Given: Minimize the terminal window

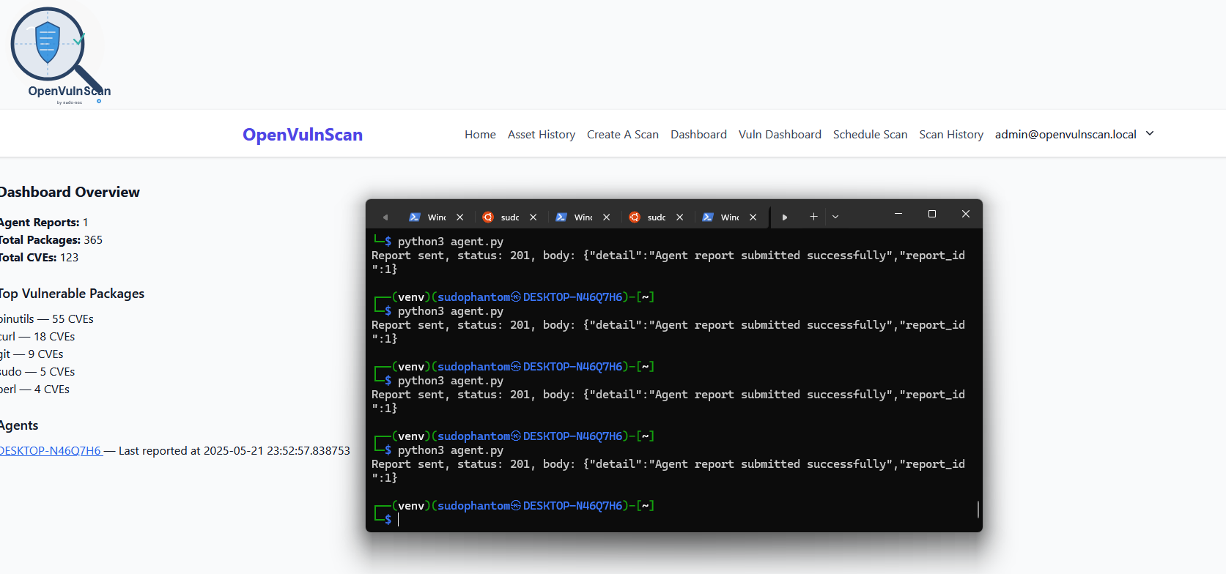Looking at the screenshot, I should (898, 214).
